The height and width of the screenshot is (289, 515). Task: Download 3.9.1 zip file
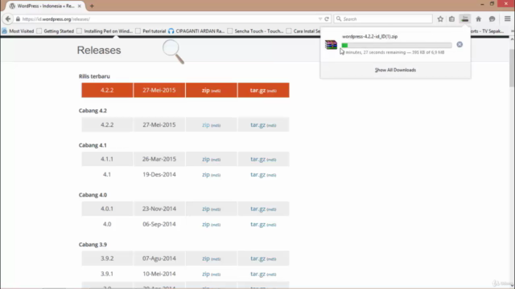click(206, 274)
